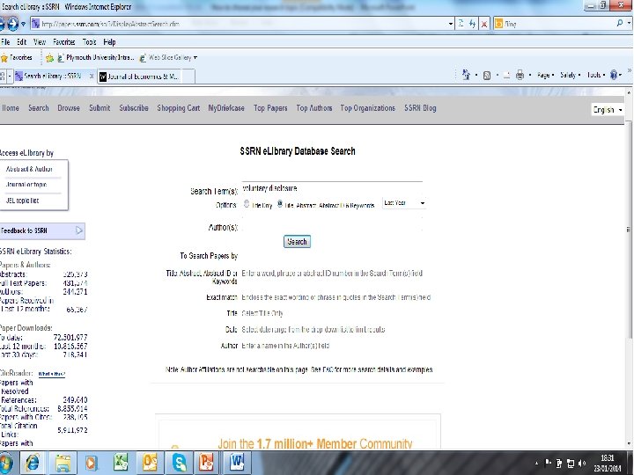Close the Search eLibrary SSRN tab
Image resolution: width=634 pixels, height=475 pixels.
(x=92, y=76)
